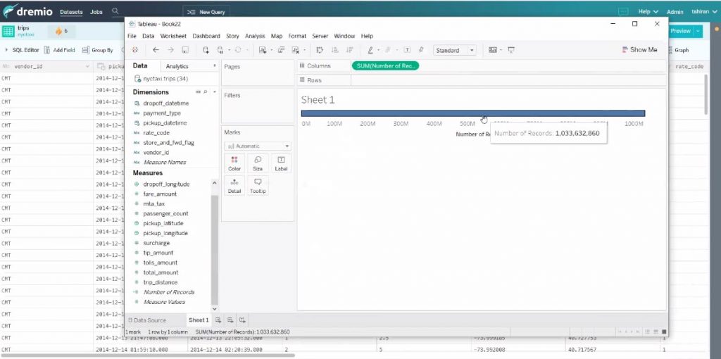The width and height of the screenshot is (721, 359).
Task: Click the Dremio search magnifier icon
Action: click(115, 11)
